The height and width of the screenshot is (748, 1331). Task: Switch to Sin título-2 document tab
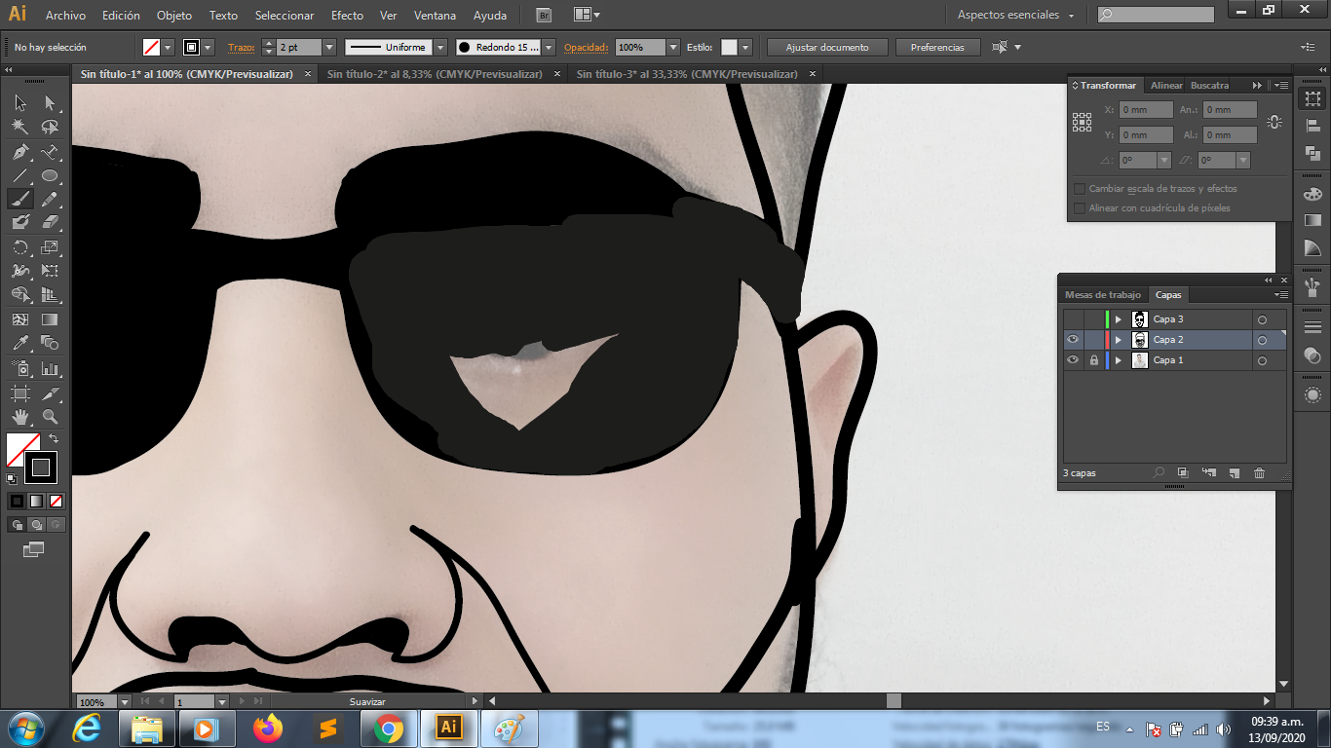coord(435,74)
